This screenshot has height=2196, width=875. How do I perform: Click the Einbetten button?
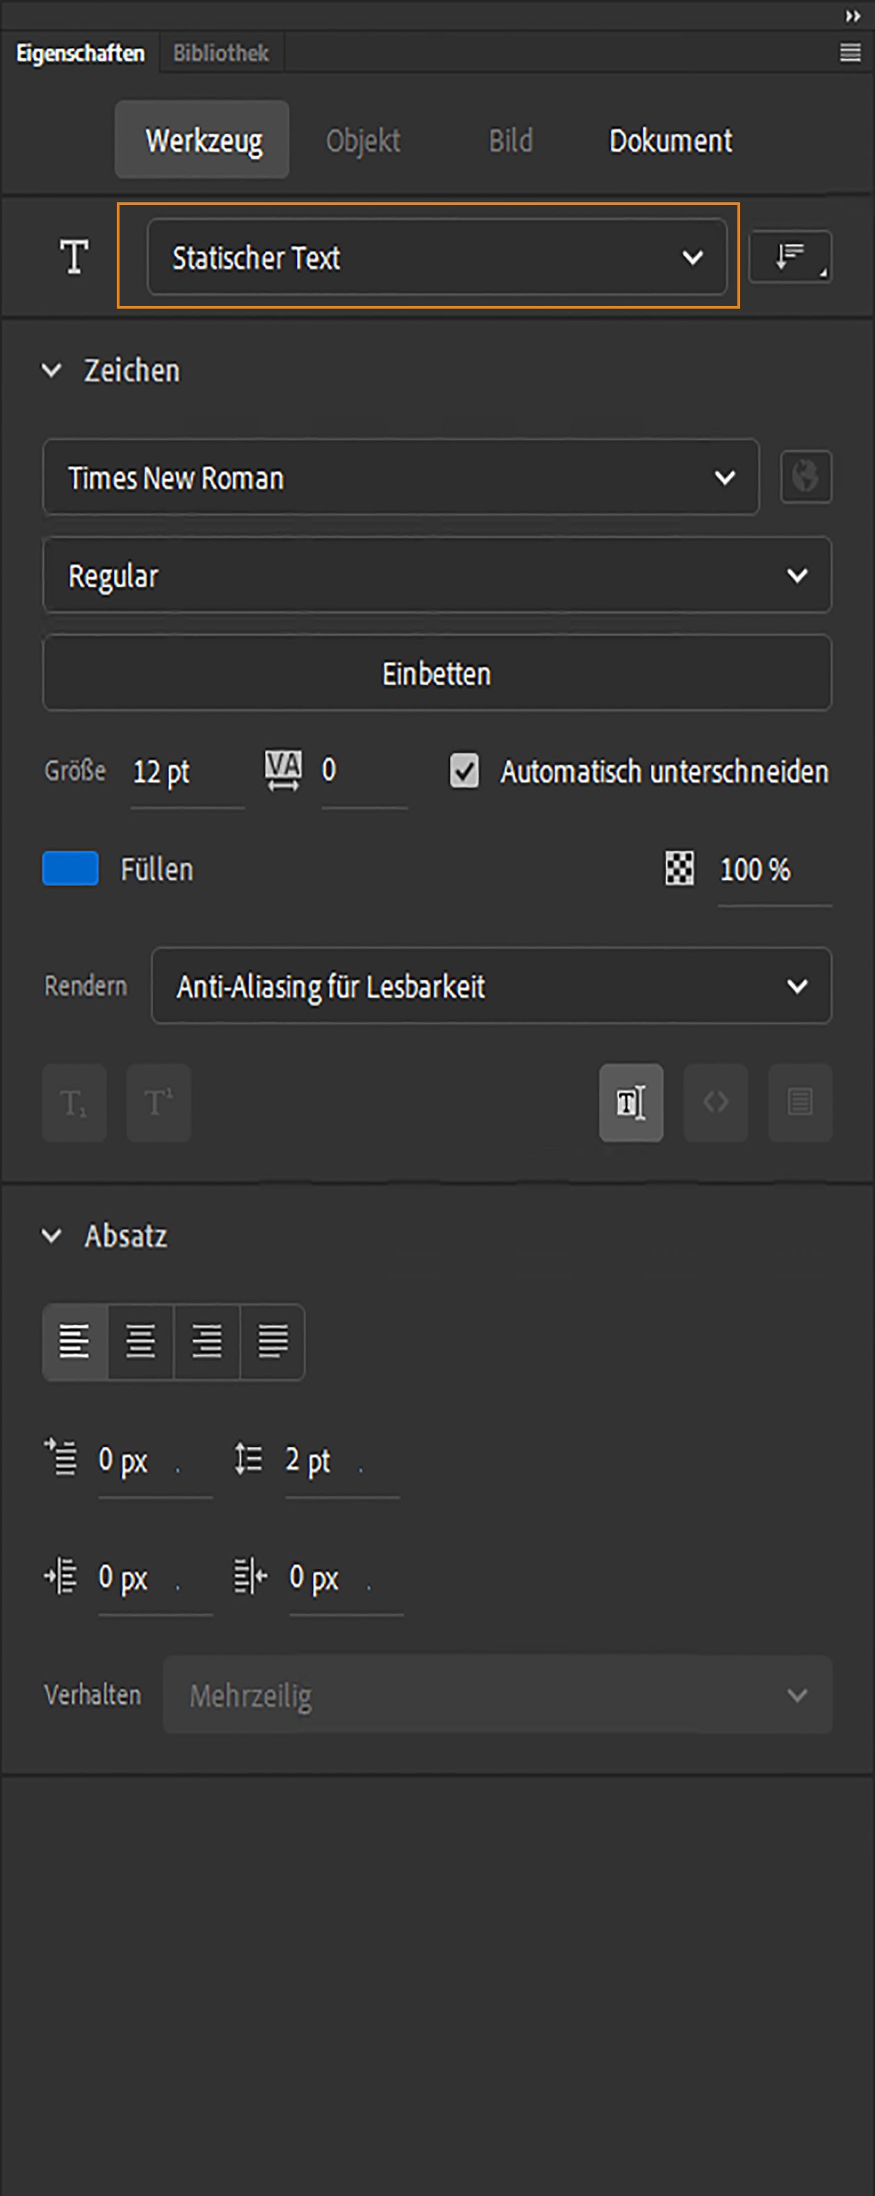(x=436, y=673)
